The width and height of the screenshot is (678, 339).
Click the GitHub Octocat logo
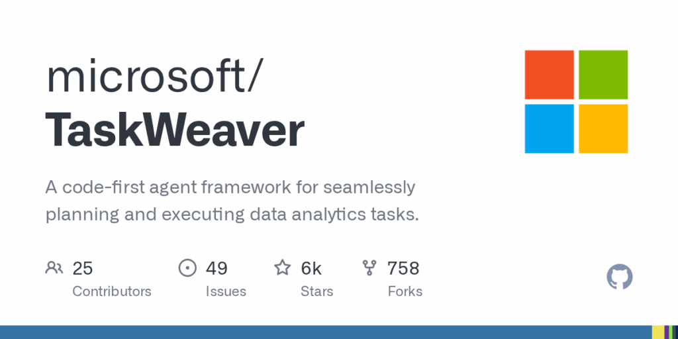point(620,277)
